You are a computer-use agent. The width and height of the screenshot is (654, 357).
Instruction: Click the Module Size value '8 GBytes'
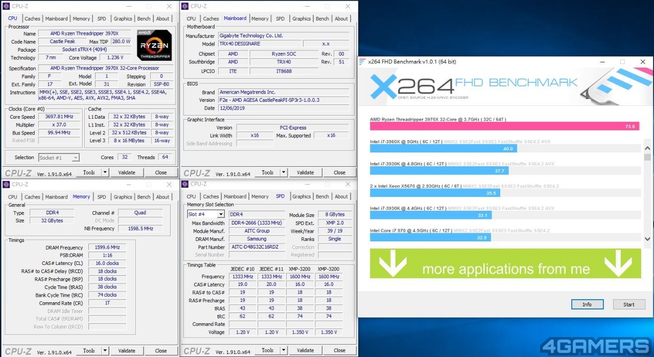tap(335, 215)
